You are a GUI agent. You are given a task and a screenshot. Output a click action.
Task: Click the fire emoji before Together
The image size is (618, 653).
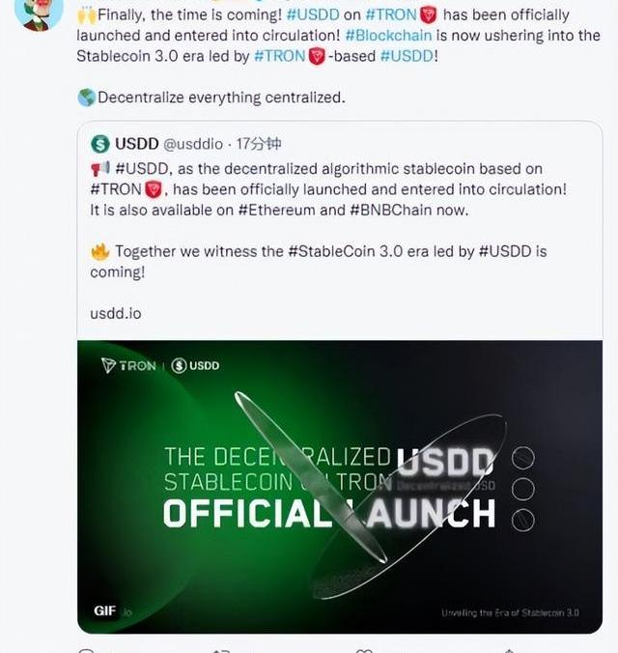99,251
